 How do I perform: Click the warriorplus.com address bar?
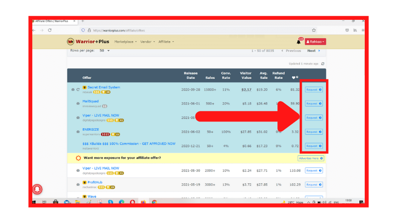click(x=199, y=30)
